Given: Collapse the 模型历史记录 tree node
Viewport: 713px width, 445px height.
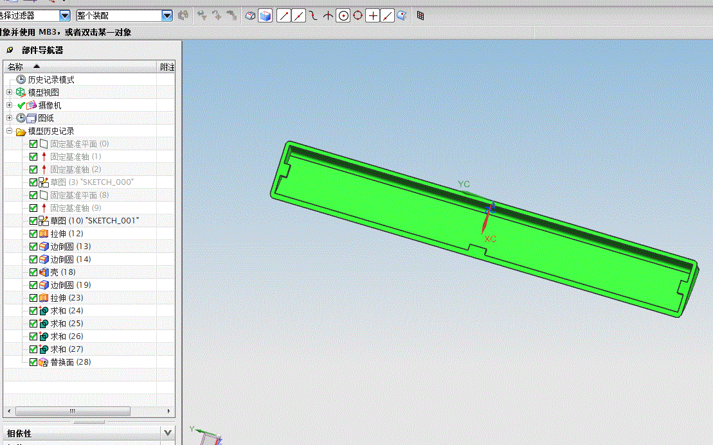Looking at the screenshot, I should (9, 131).
